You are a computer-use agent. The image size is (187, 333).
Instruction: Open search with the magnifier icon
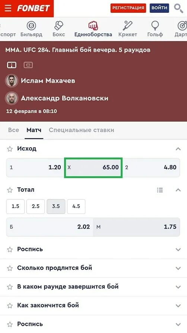point(178,8)
